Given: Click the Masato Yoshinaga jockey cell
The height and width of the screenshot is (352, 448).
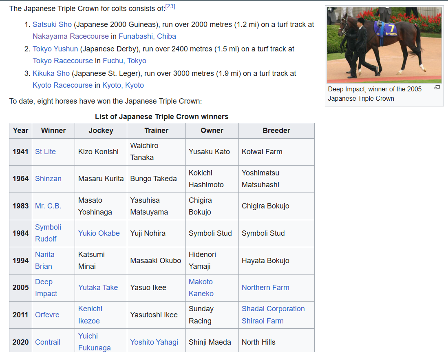Looking at the screenshot, I should [x=101, y=206].
